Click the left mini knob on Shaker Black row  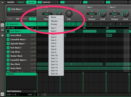point(31,56)
